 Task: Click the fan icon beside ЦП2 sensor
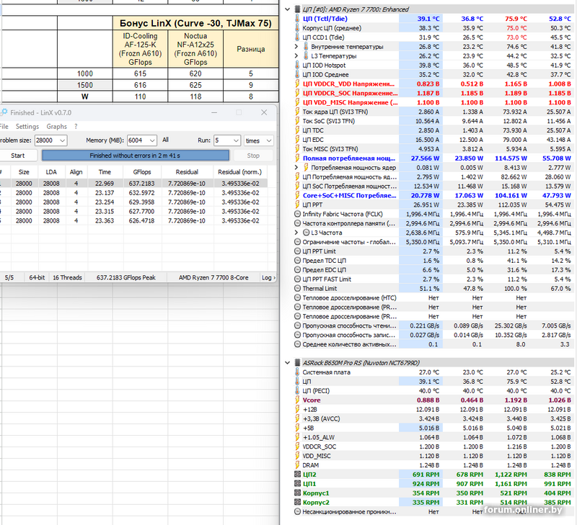297,475
